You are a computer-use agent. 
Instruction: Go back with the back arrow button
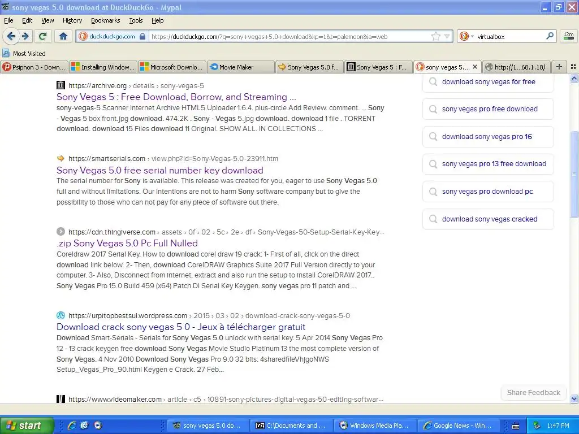tap(11, 36)
